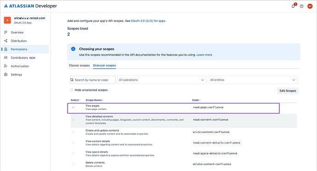This screenshot has width=317, height=171.
Task: Sort by the Code column arrow
Action: tap(200, 100)
